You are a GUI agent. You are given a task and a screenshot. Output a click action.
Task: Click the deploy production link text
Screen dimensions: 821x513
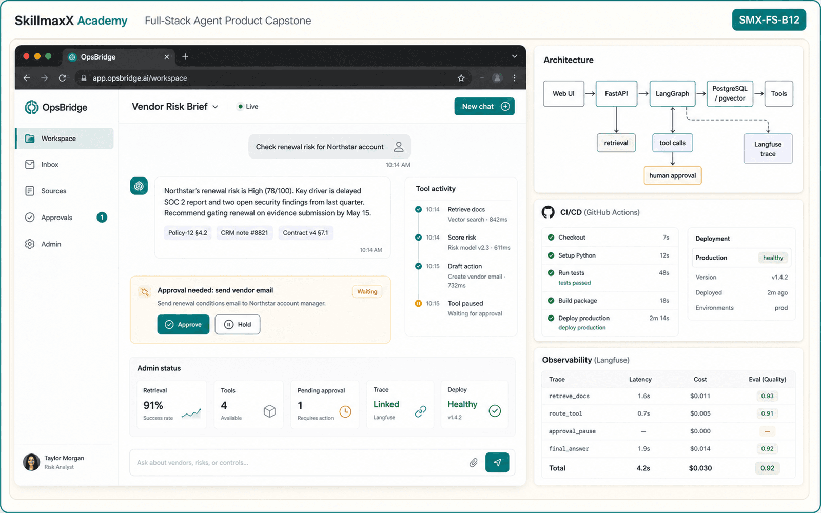pos(582,328)
